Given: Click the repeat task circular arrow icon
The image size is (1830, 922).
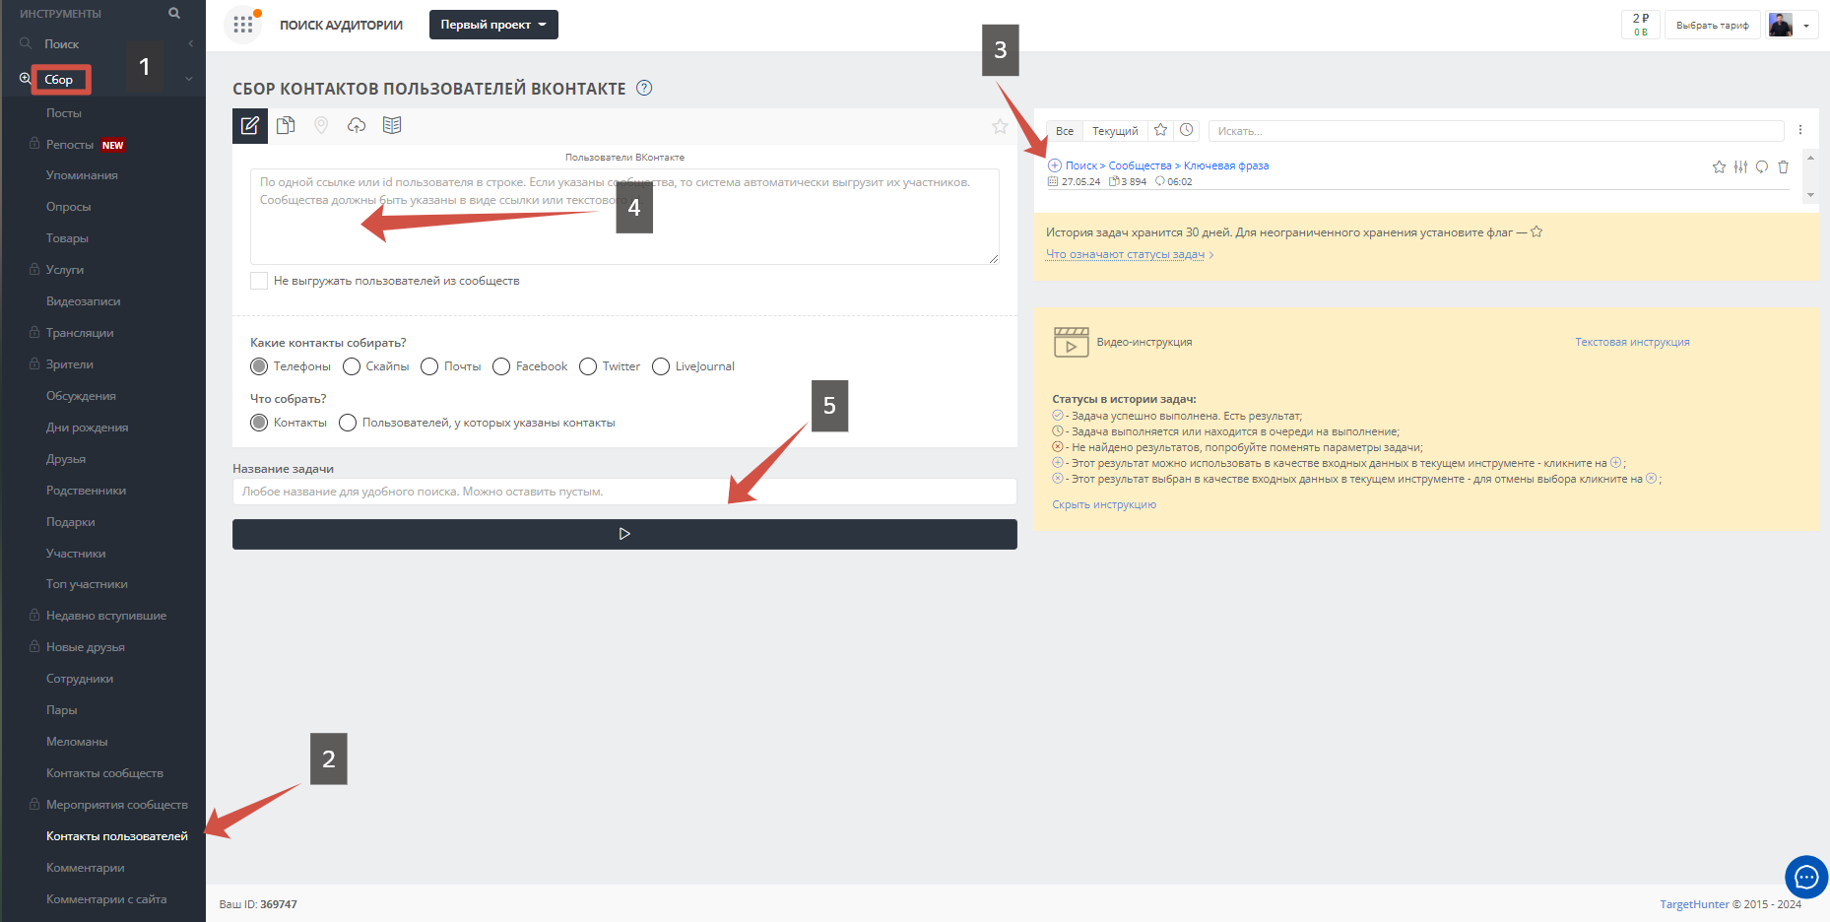Looking at the screenshot, I should click(1761, 166).
